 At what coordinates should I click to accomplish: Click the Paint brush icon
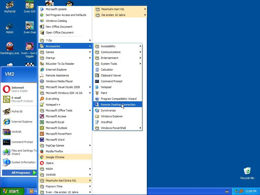coord(97,93)
